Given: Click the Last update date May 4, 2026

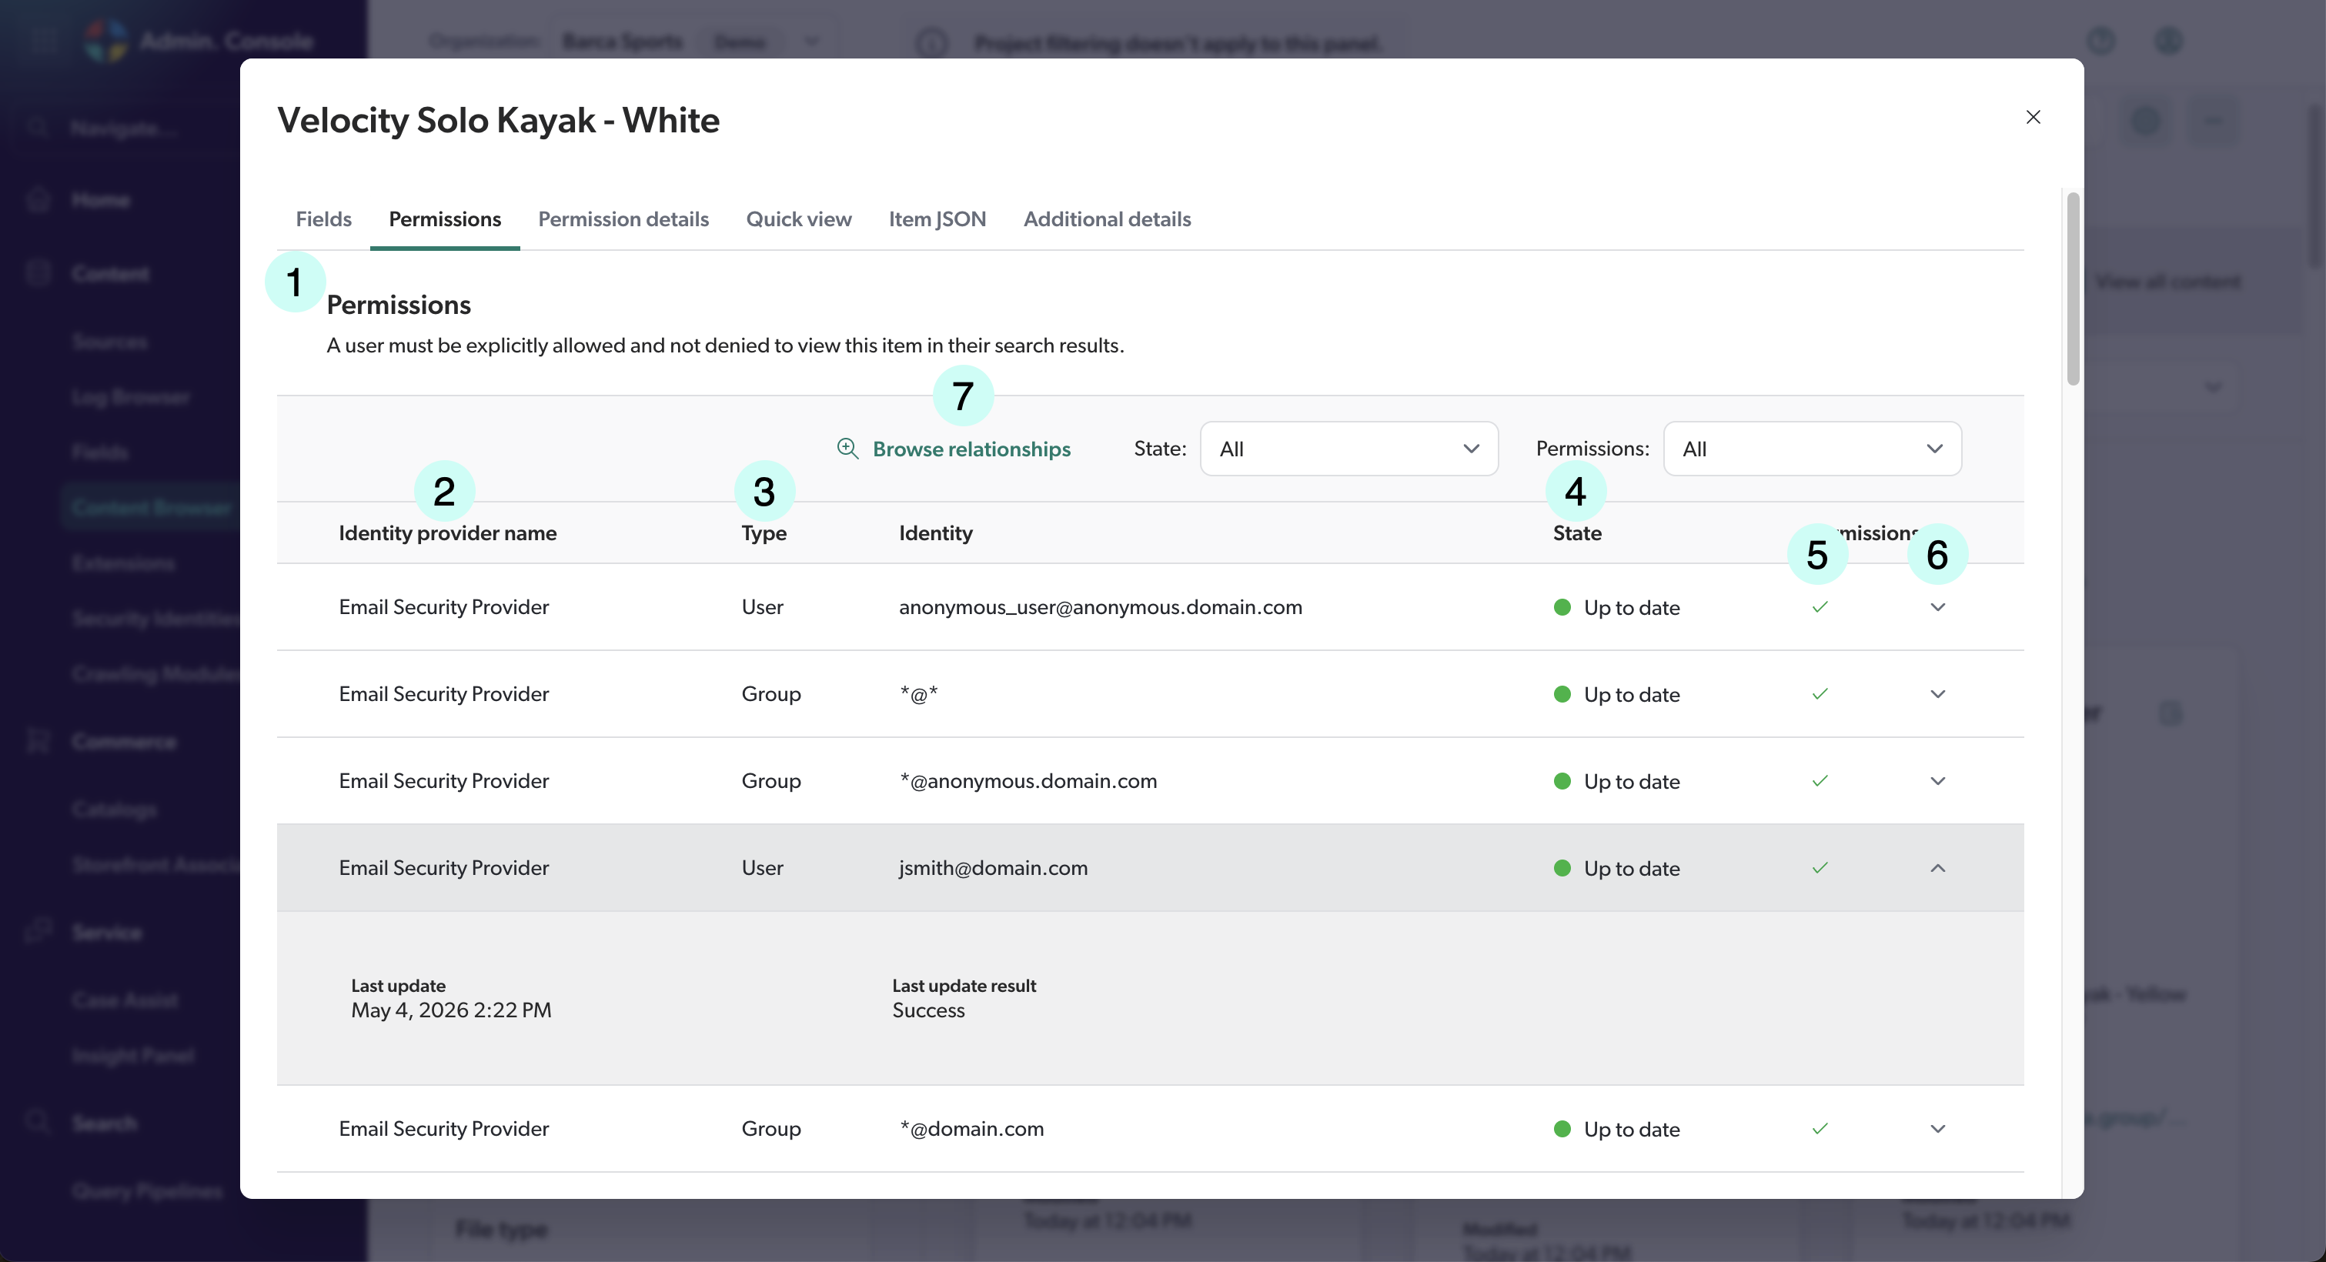Looking at the screenshot, I should 450,1010.
